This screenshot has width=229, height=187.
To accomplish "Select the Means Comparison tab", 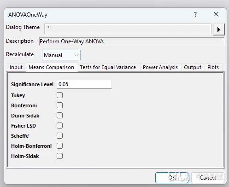I will [x=52, y=67].
